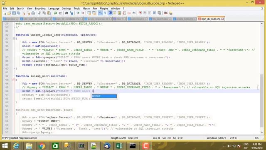This screenshot has width=266, height=150.
Task: Open the Replace dialog from the toolbar icon
Action: coord(71,13)
